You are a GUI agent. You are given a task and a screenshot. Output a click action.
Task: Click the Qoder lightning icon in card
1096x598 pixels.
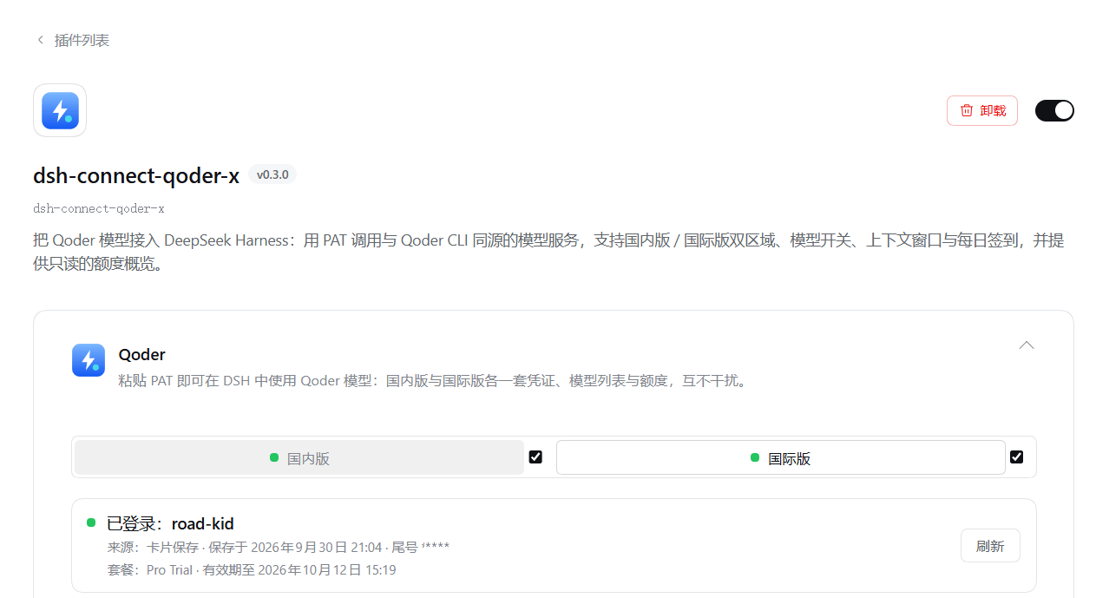89,360
